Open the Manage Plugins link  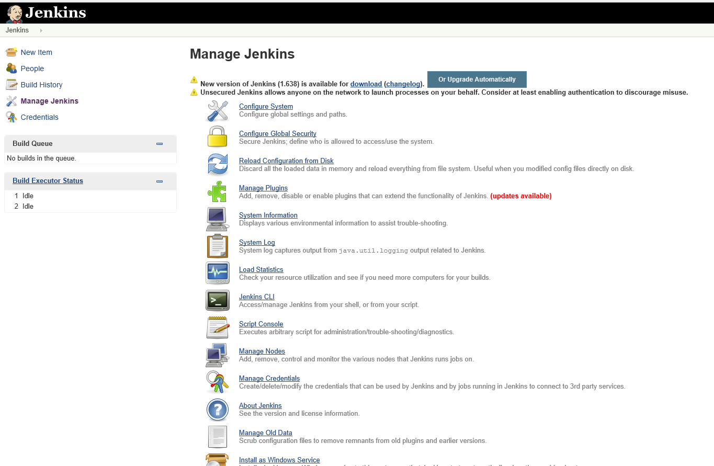(263, 188)
